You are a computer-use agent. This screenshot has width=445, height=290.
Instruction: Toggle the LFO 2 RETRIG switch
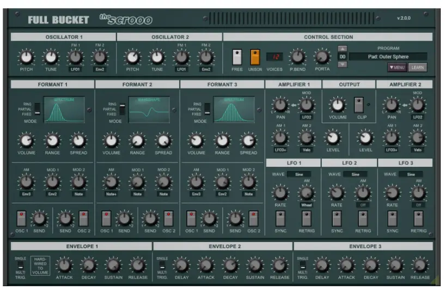pyautogui.click(x=363, y=219)
